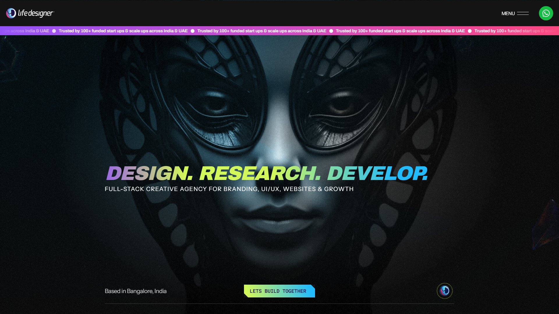Click the Based in Bangalore, India text
Screen dimensions: 559x314
pyautogui.click(x=136, y=291)
